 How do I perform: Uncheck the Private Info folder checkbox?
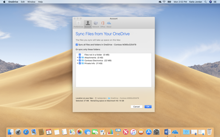pos(80,63)
